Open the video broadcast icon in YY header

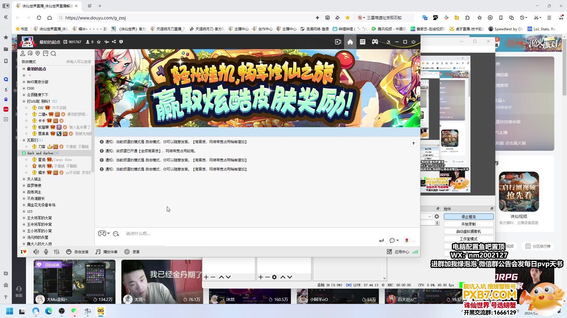338,42
